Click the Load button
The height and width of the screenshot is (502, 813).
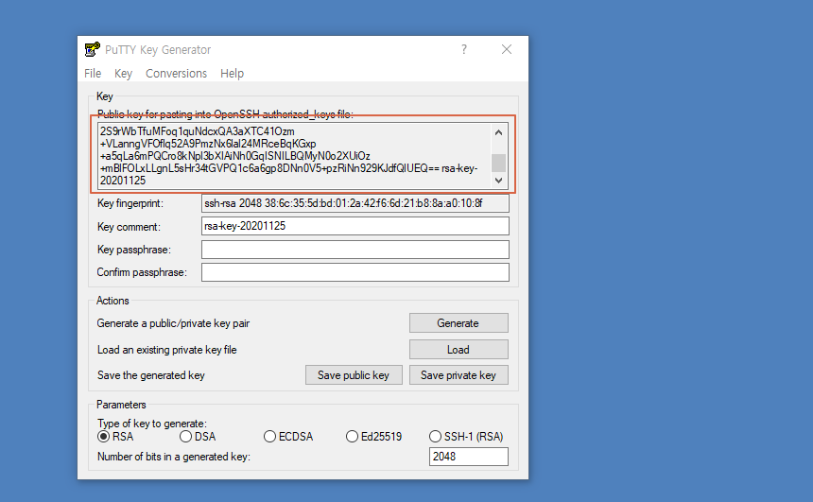coord(458,350)
